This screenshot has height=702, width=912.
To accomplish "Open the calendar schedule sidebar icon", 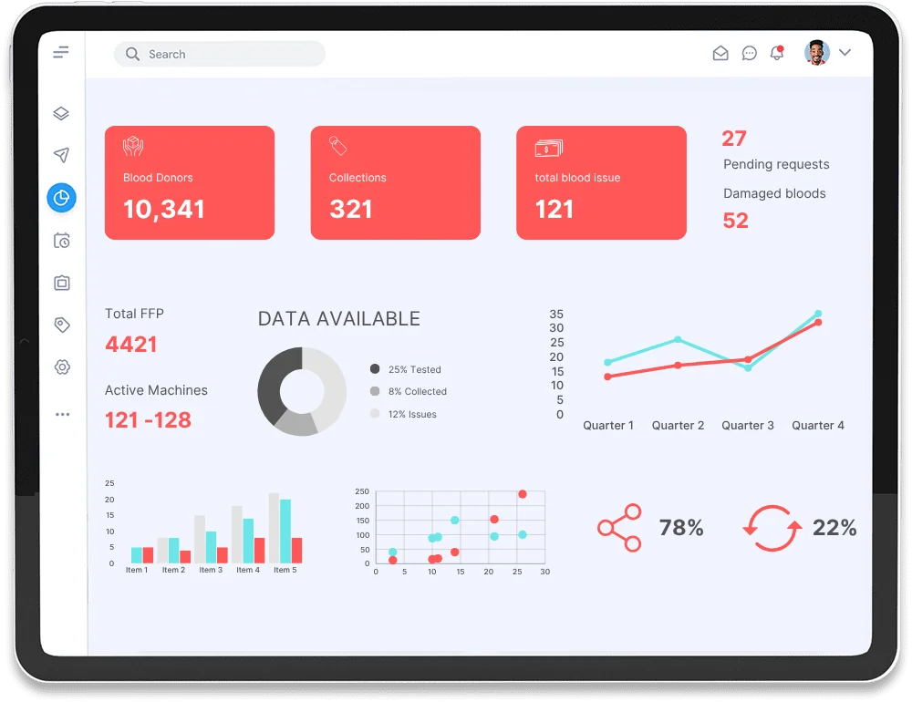I will coord(61,241).
